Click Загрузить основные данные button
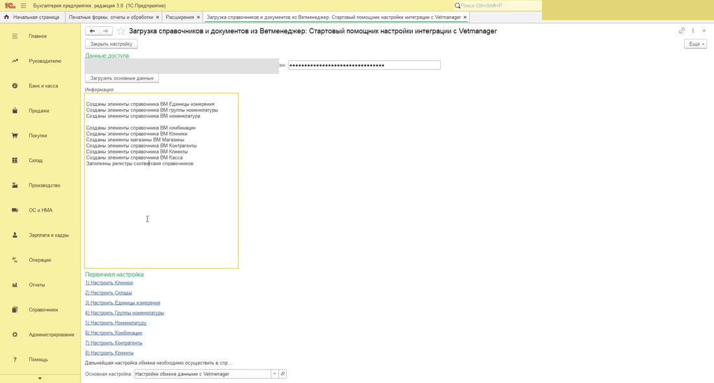 (x=121, y=78)
